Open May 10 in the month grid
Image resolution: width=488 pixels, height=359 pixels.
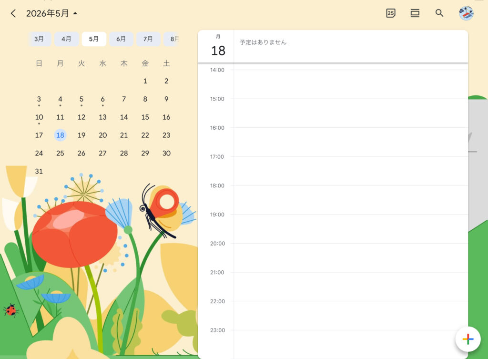39,117
